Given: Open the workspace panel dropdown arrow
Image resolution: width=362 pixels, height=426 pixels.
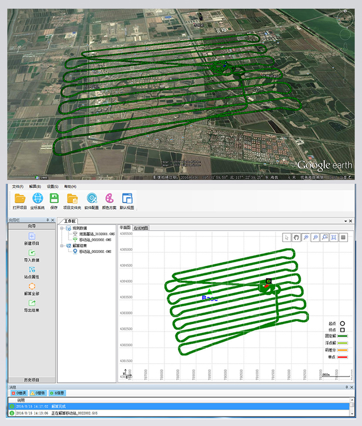Looking at the screenshot, I should (345, 221).
